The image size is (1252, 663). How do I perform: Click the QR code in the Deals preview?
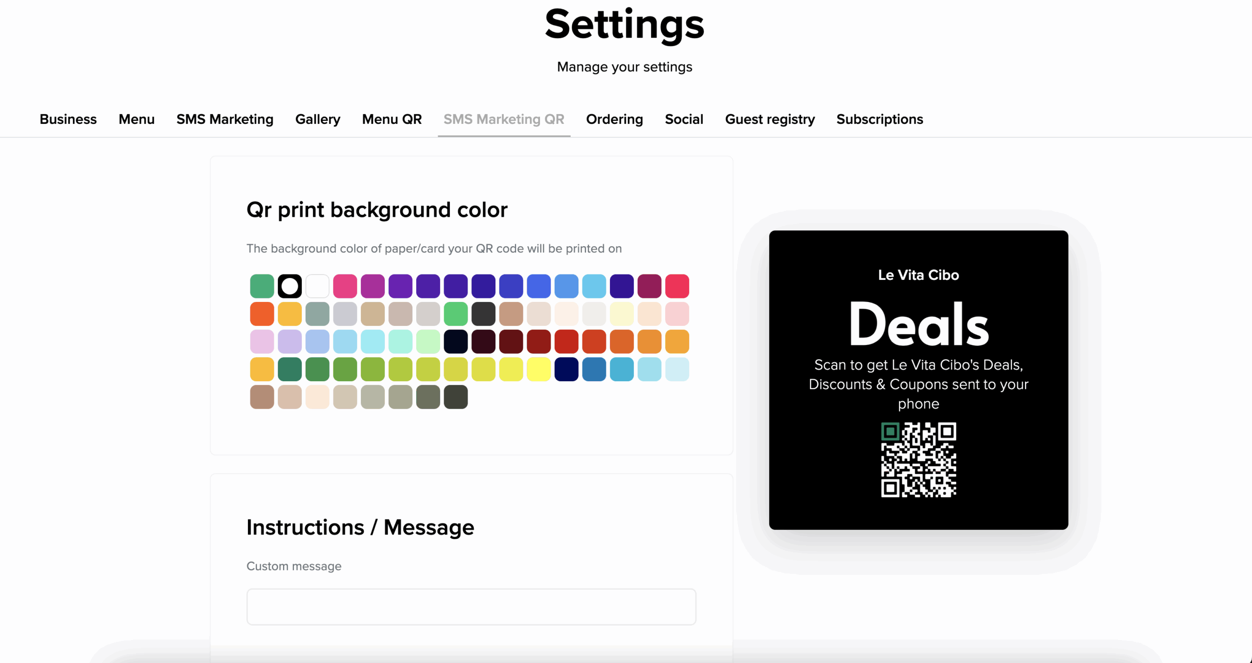(918, 460)
